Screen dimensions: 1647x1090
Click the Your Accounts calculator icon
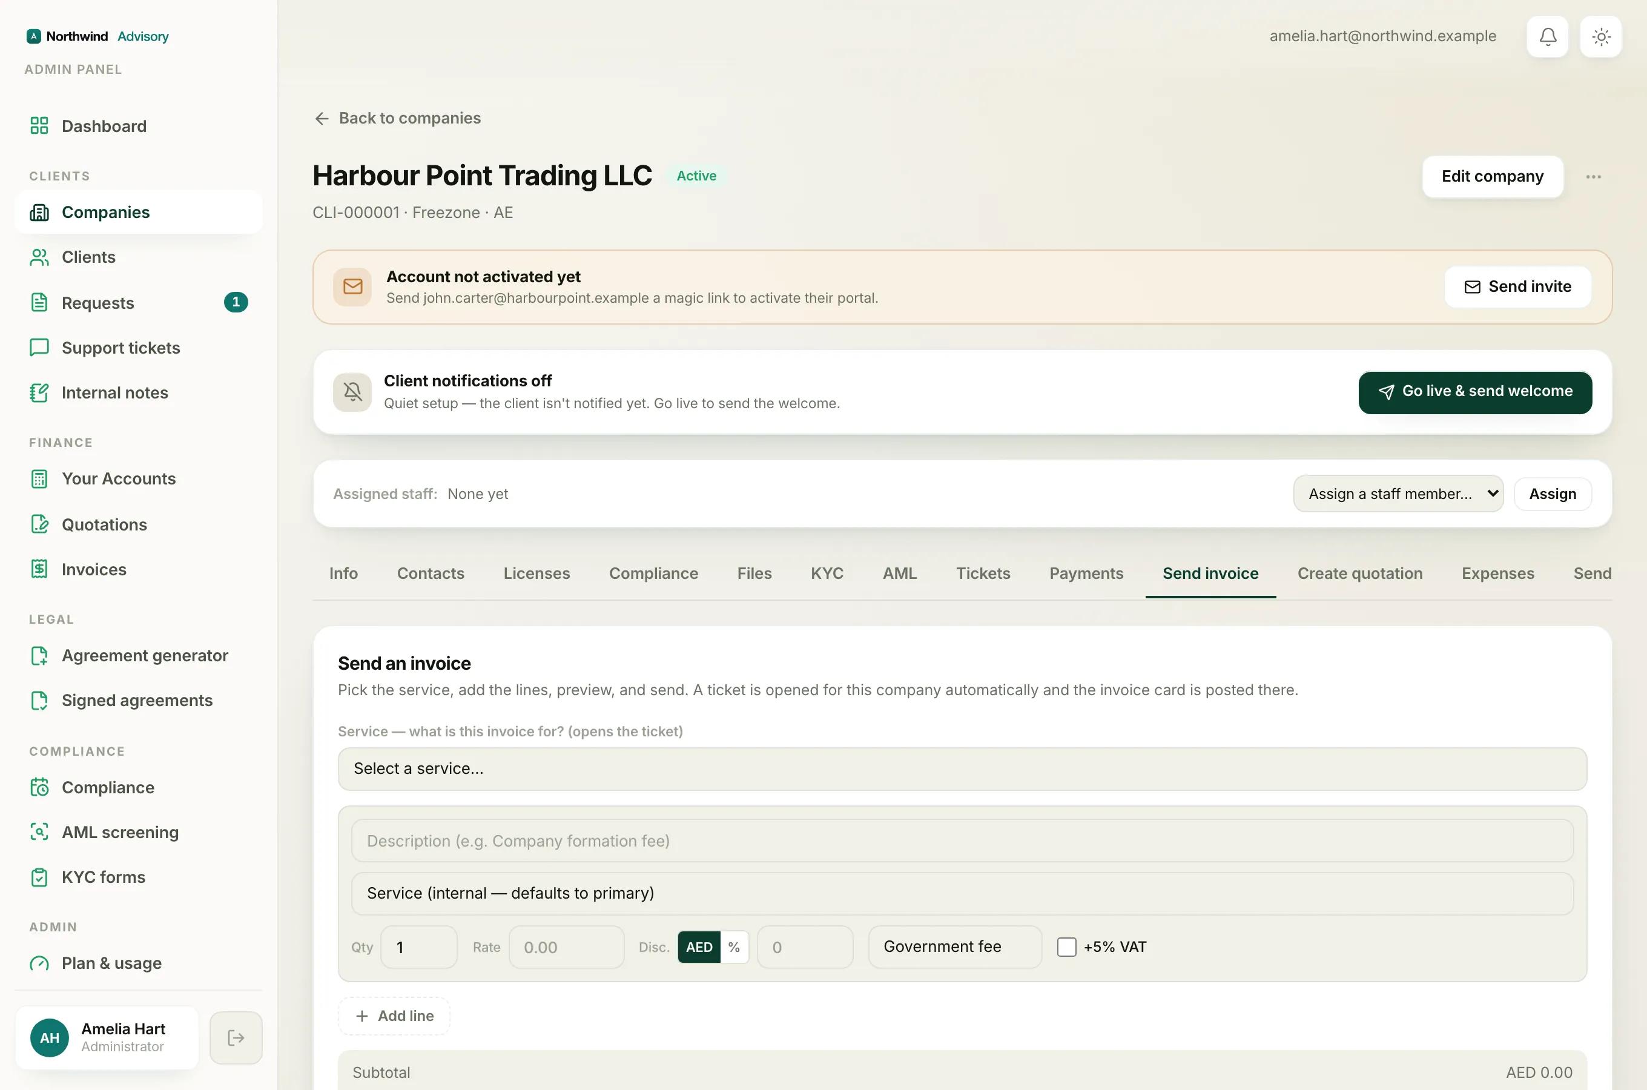39,479
